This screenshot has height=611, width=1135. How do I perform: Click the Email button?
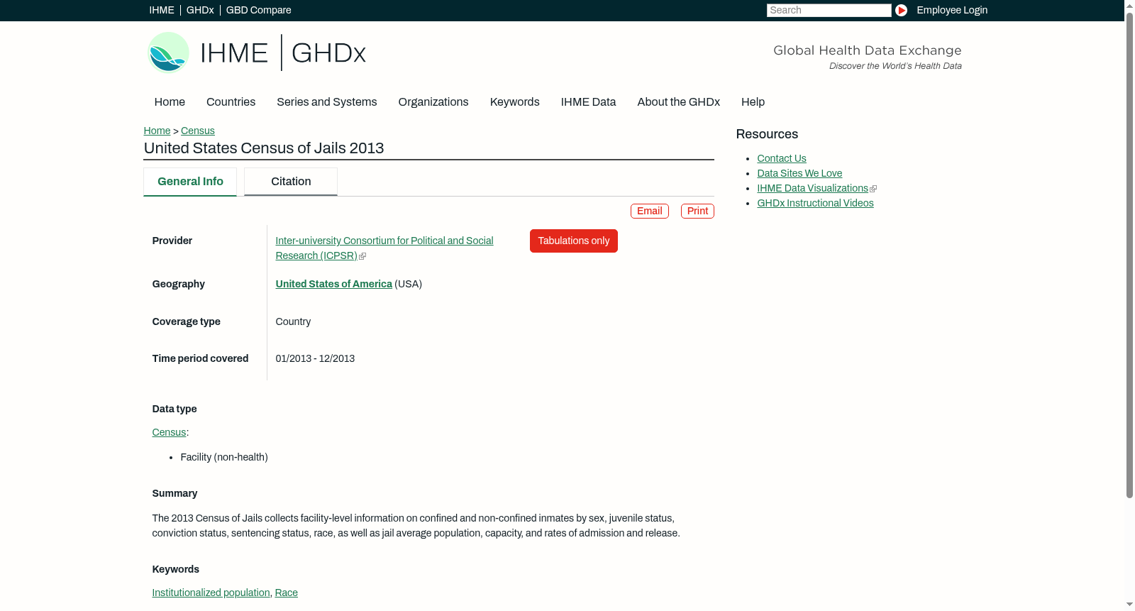pos(650,211)
